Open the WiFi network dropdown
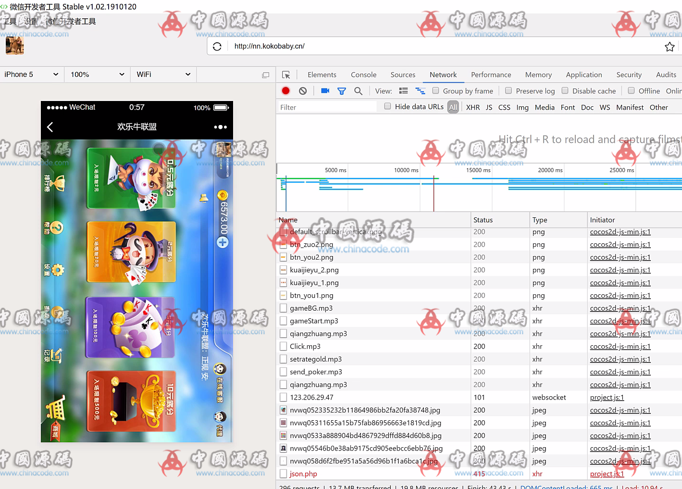 tap(163, 75)
